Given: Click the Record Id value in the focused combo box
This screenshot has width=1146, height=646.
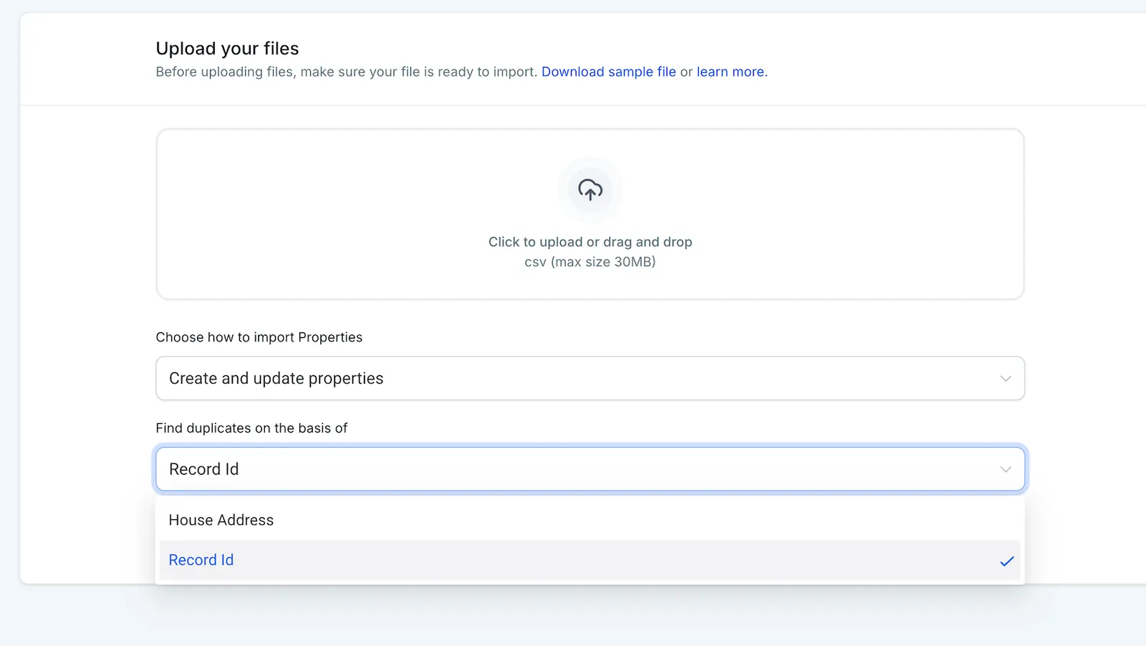Looking at the screenshot, I should pos(204,469).
